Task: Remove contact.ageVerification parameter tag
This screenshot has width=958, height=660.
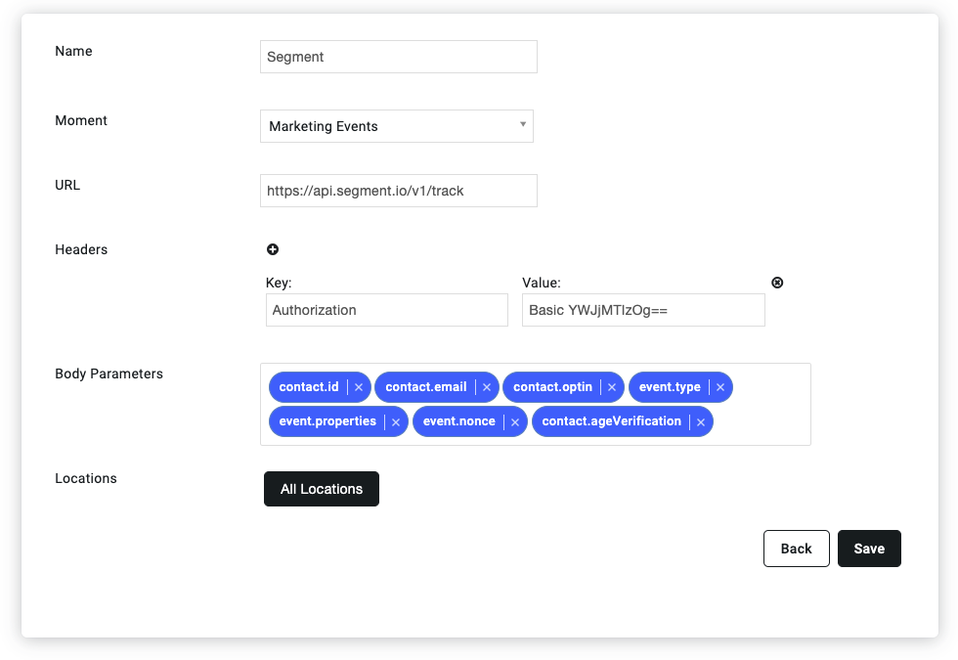Action: (x=701, y=422)
